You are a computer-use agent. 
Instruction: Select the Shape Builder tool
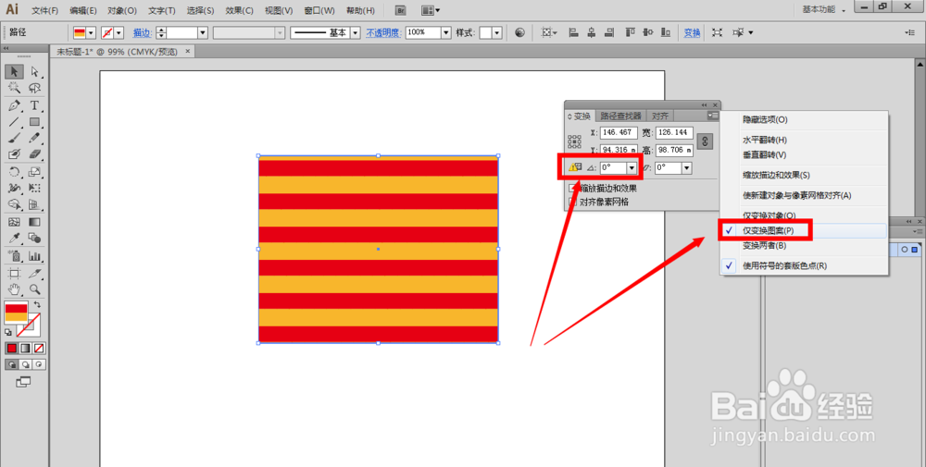click(14, 204)
